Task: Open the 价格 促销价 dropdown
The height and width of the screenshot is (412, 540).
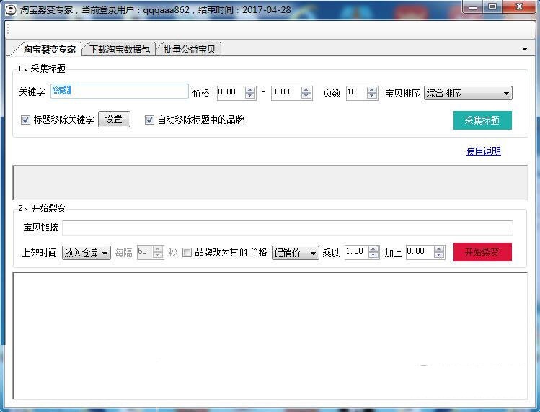Action: pos(295,253)
